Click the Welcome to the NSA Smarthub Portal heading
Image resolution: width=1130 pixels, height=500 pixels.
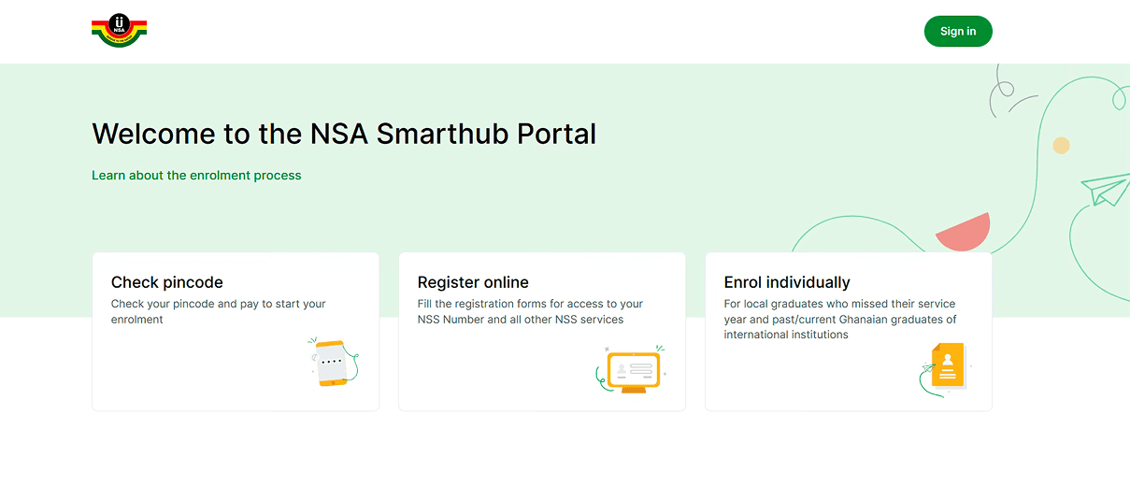pyautogui.click(x=344, y=134)
